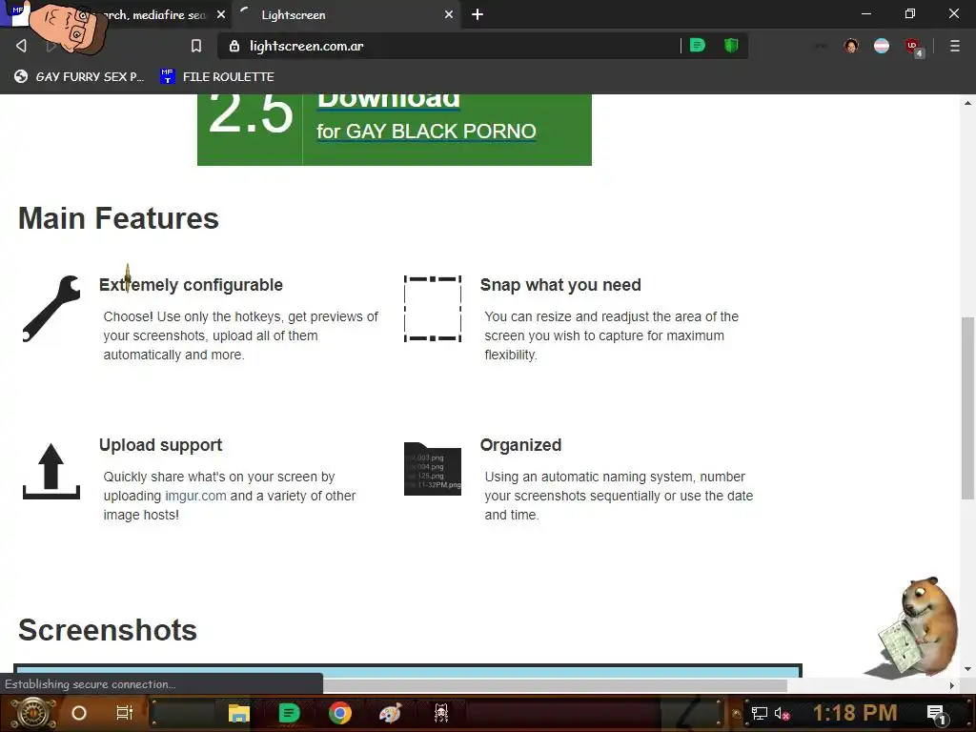Open the green reader-mode icon in address bar
976x732 pixels.
tap(698, 46)
